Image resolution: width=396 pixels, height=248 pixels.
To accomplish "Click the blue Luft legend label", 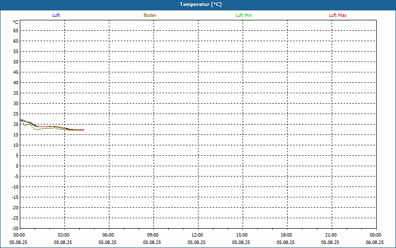I will pos(56,15).
